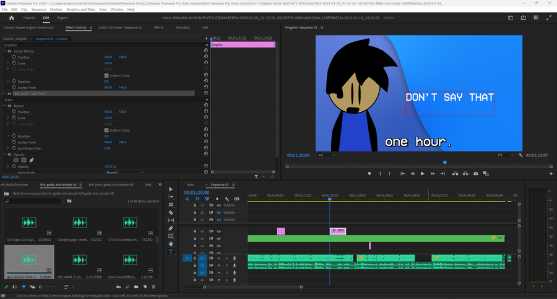Select the Slip tool
The image size is (557, 299).
[171, 221]
